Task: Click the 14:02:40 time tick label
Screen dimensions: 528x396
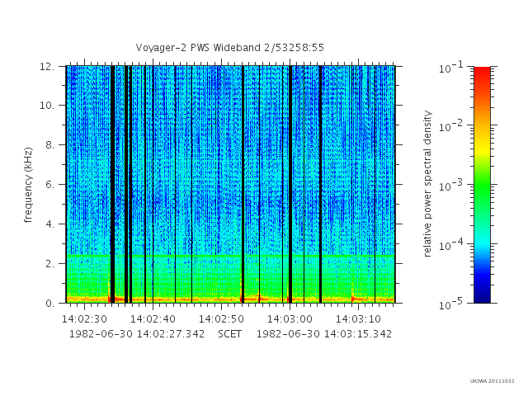Action: click(x=153, y=319)
